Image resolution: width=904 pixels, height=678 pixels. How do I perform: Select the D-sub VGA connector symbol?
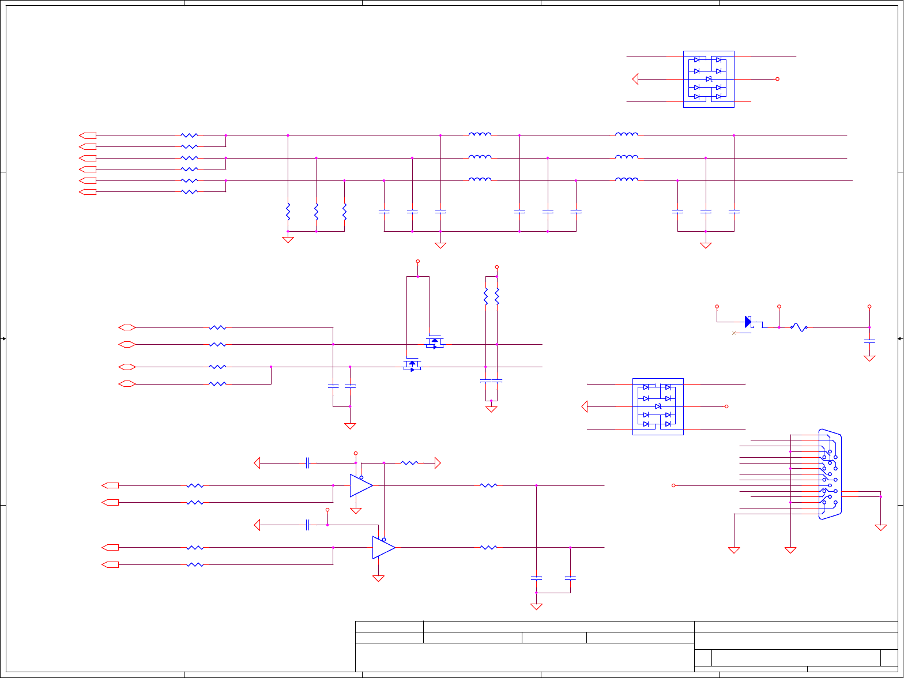pyautogui.click(x=830, y=474)
